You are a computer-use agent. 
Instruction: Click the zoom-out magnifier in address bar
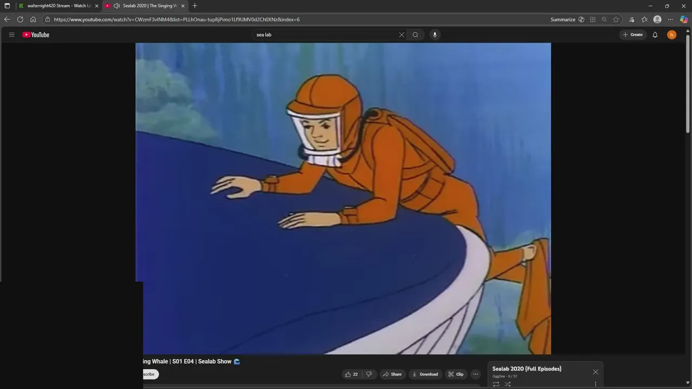[604, 19]
